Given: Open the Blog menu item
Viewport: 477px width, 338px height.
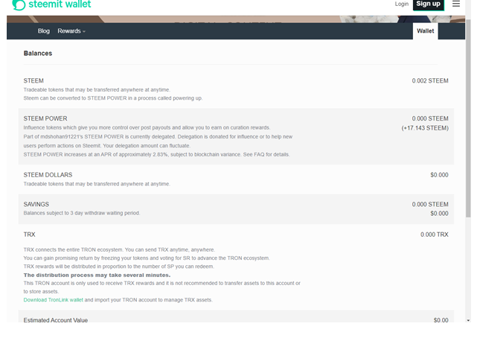Looking at the screenshot, I should [x=43, y=31].
